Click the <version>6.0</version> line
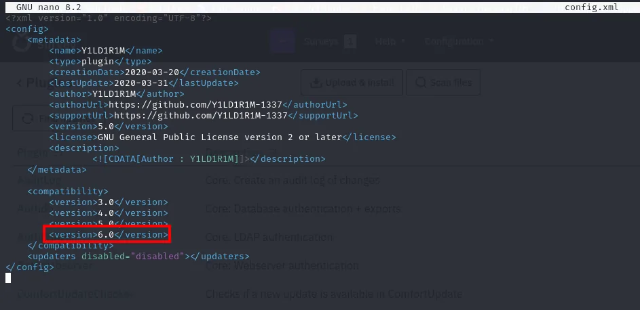Viewport: 640px width, 310px height. tap(109, 235)
